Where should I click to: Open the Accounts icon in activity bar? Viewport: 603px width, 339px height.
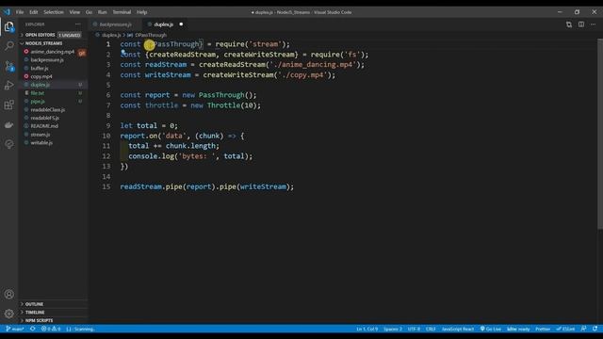pyautogui.click(x=8, y=295)
